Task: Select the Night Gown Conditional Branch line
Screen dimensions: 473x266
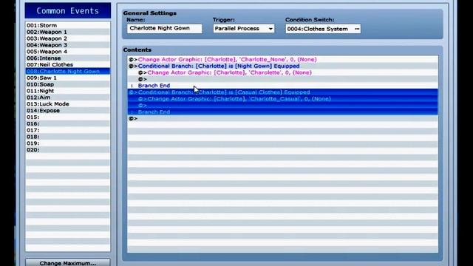Action: coord(282,66)
